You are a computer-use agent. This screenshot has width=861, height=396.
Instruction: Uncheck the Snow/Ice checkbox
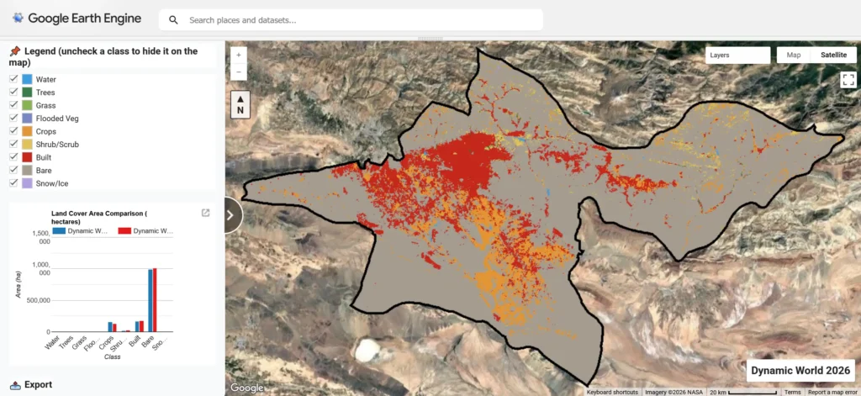13,183
